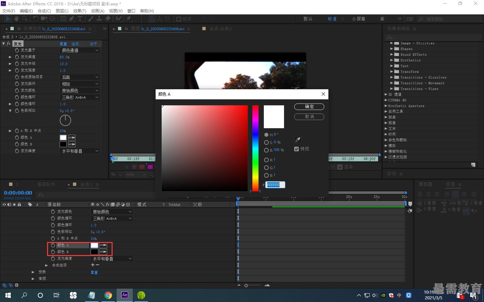
Task: Click Color B eyedropper in effect controls
Action: click(72, 144)
